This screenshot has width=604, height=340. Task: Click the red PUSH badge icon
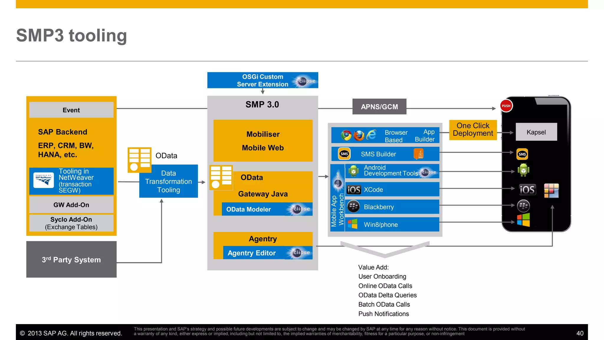506,106
